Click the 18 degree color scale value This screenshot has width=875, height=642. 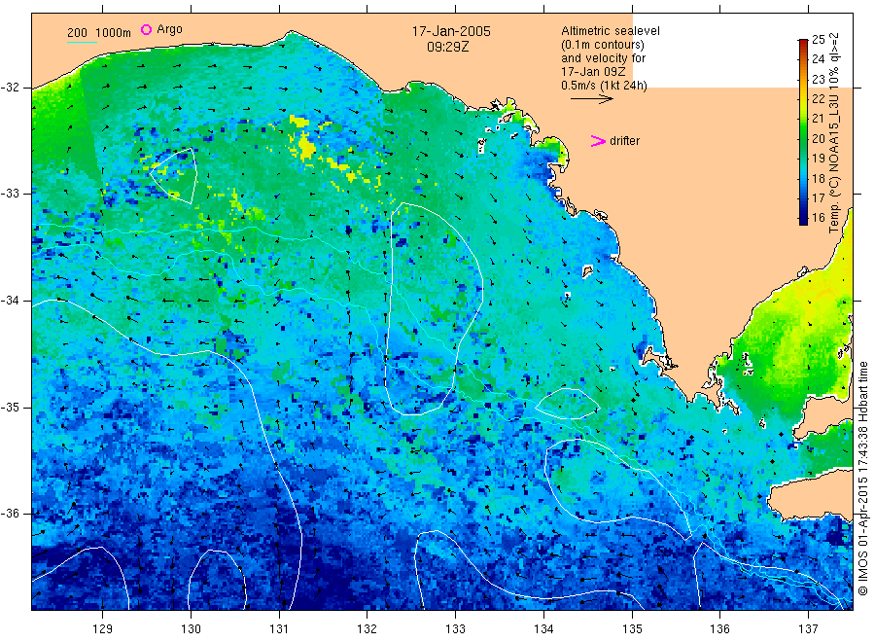(x=818, y=178)
